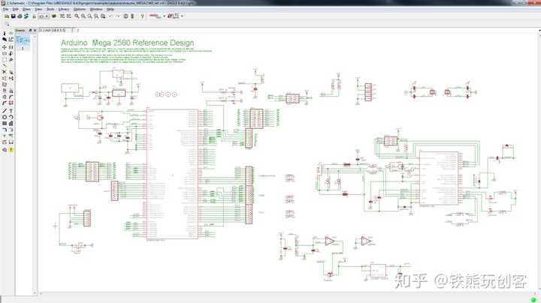Viewport: 541px width, 303px height.
Task: Open the Library menu
Action: click(x=64, y=9)
